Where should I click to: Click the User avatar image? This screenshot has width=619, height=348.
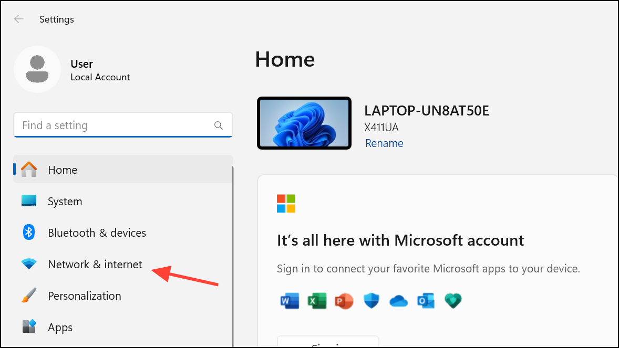click(x=37, y=69)
